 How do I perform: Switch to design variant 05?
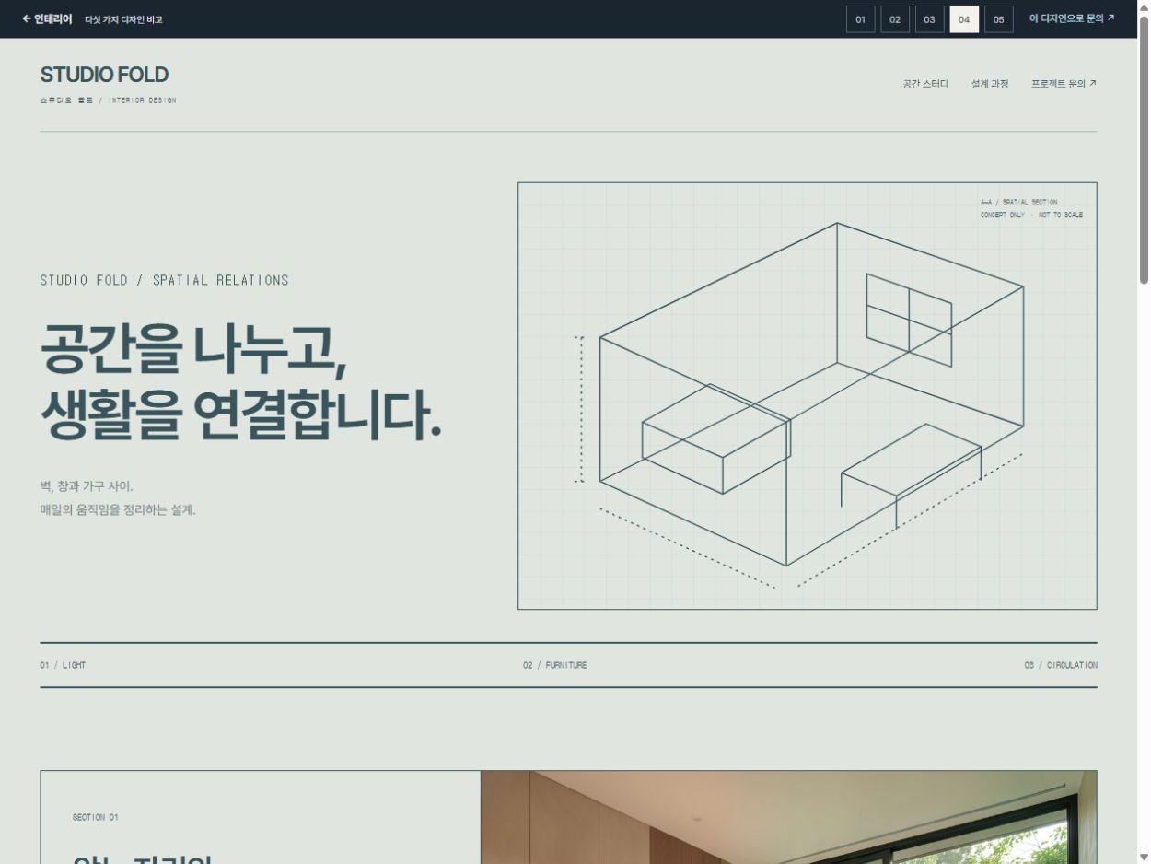click(x=998, y=19)
